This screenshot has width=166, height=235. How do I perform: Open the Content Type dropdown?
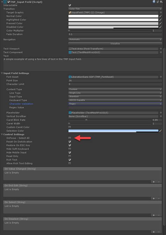pos(115,89)
